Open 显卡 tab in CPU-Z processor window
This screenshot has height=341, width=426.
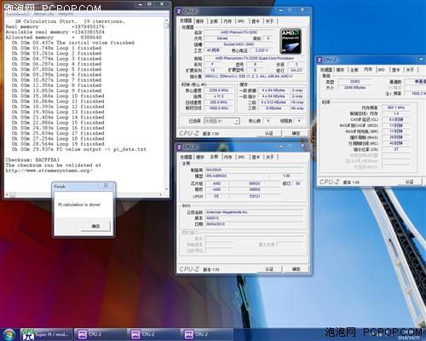click(x=256, y=21)
